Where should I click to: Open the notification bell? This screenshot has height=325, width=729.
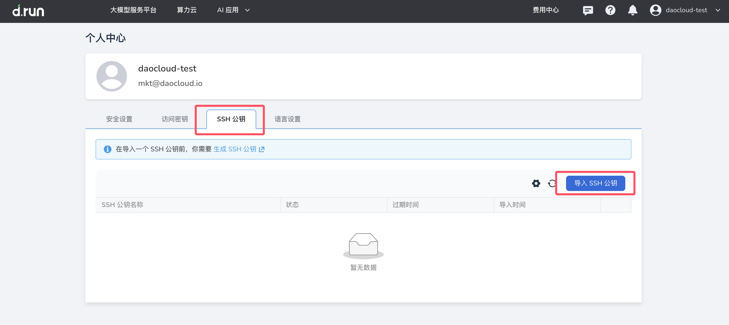pyautogui.click(x=632, y=10)
